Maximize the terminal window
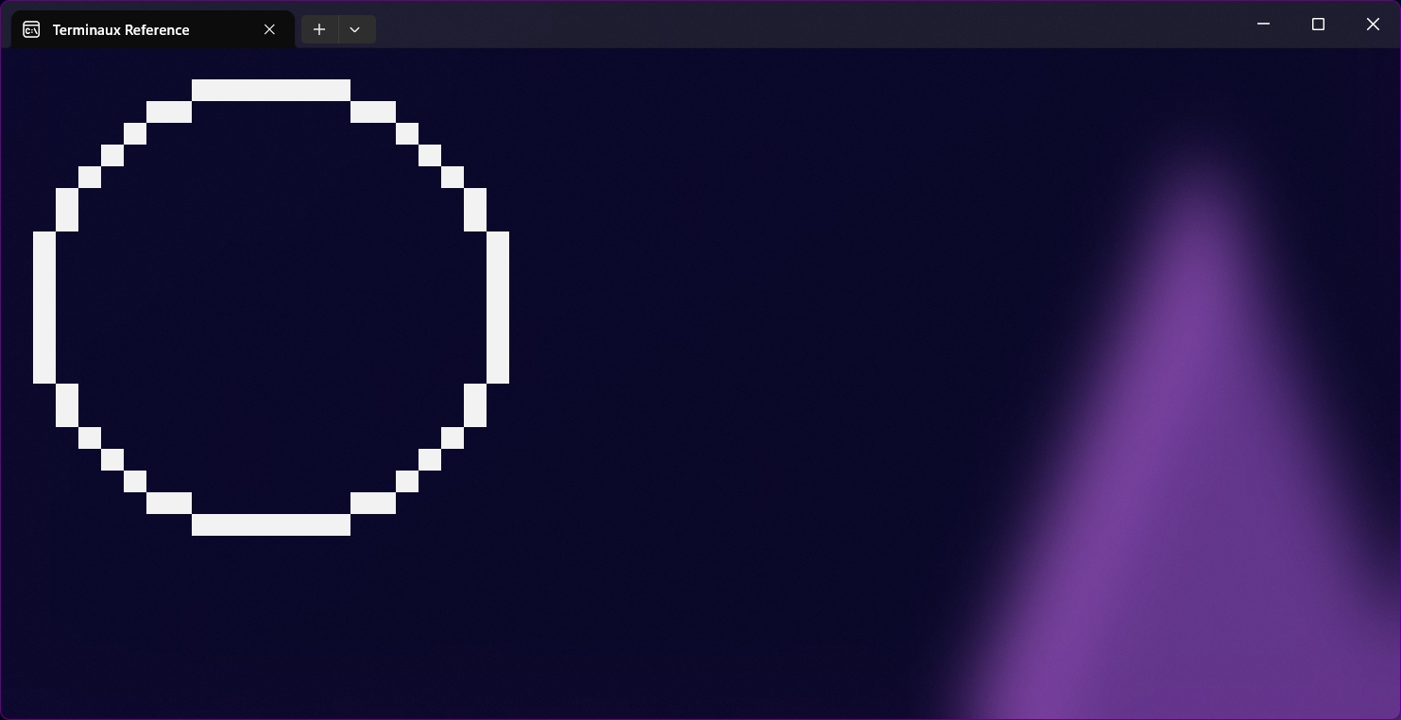The width and height of the screenshot is (1401, 720). [1318, 24]
